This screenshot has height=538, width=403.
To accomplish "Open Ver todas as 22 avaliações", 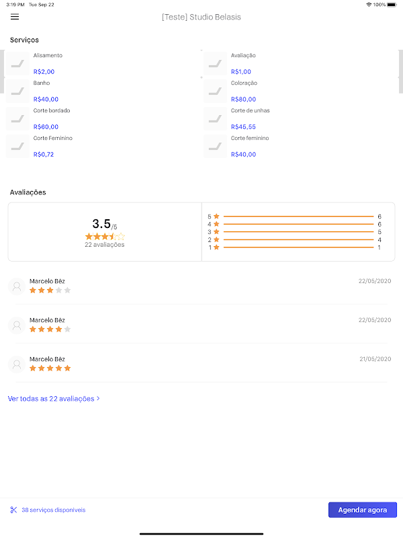I will [51, 399].
